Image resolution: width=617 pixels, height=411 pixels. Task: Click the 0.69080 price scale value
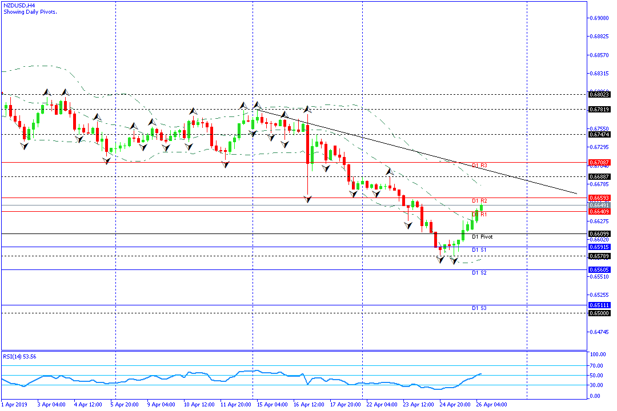600,18
